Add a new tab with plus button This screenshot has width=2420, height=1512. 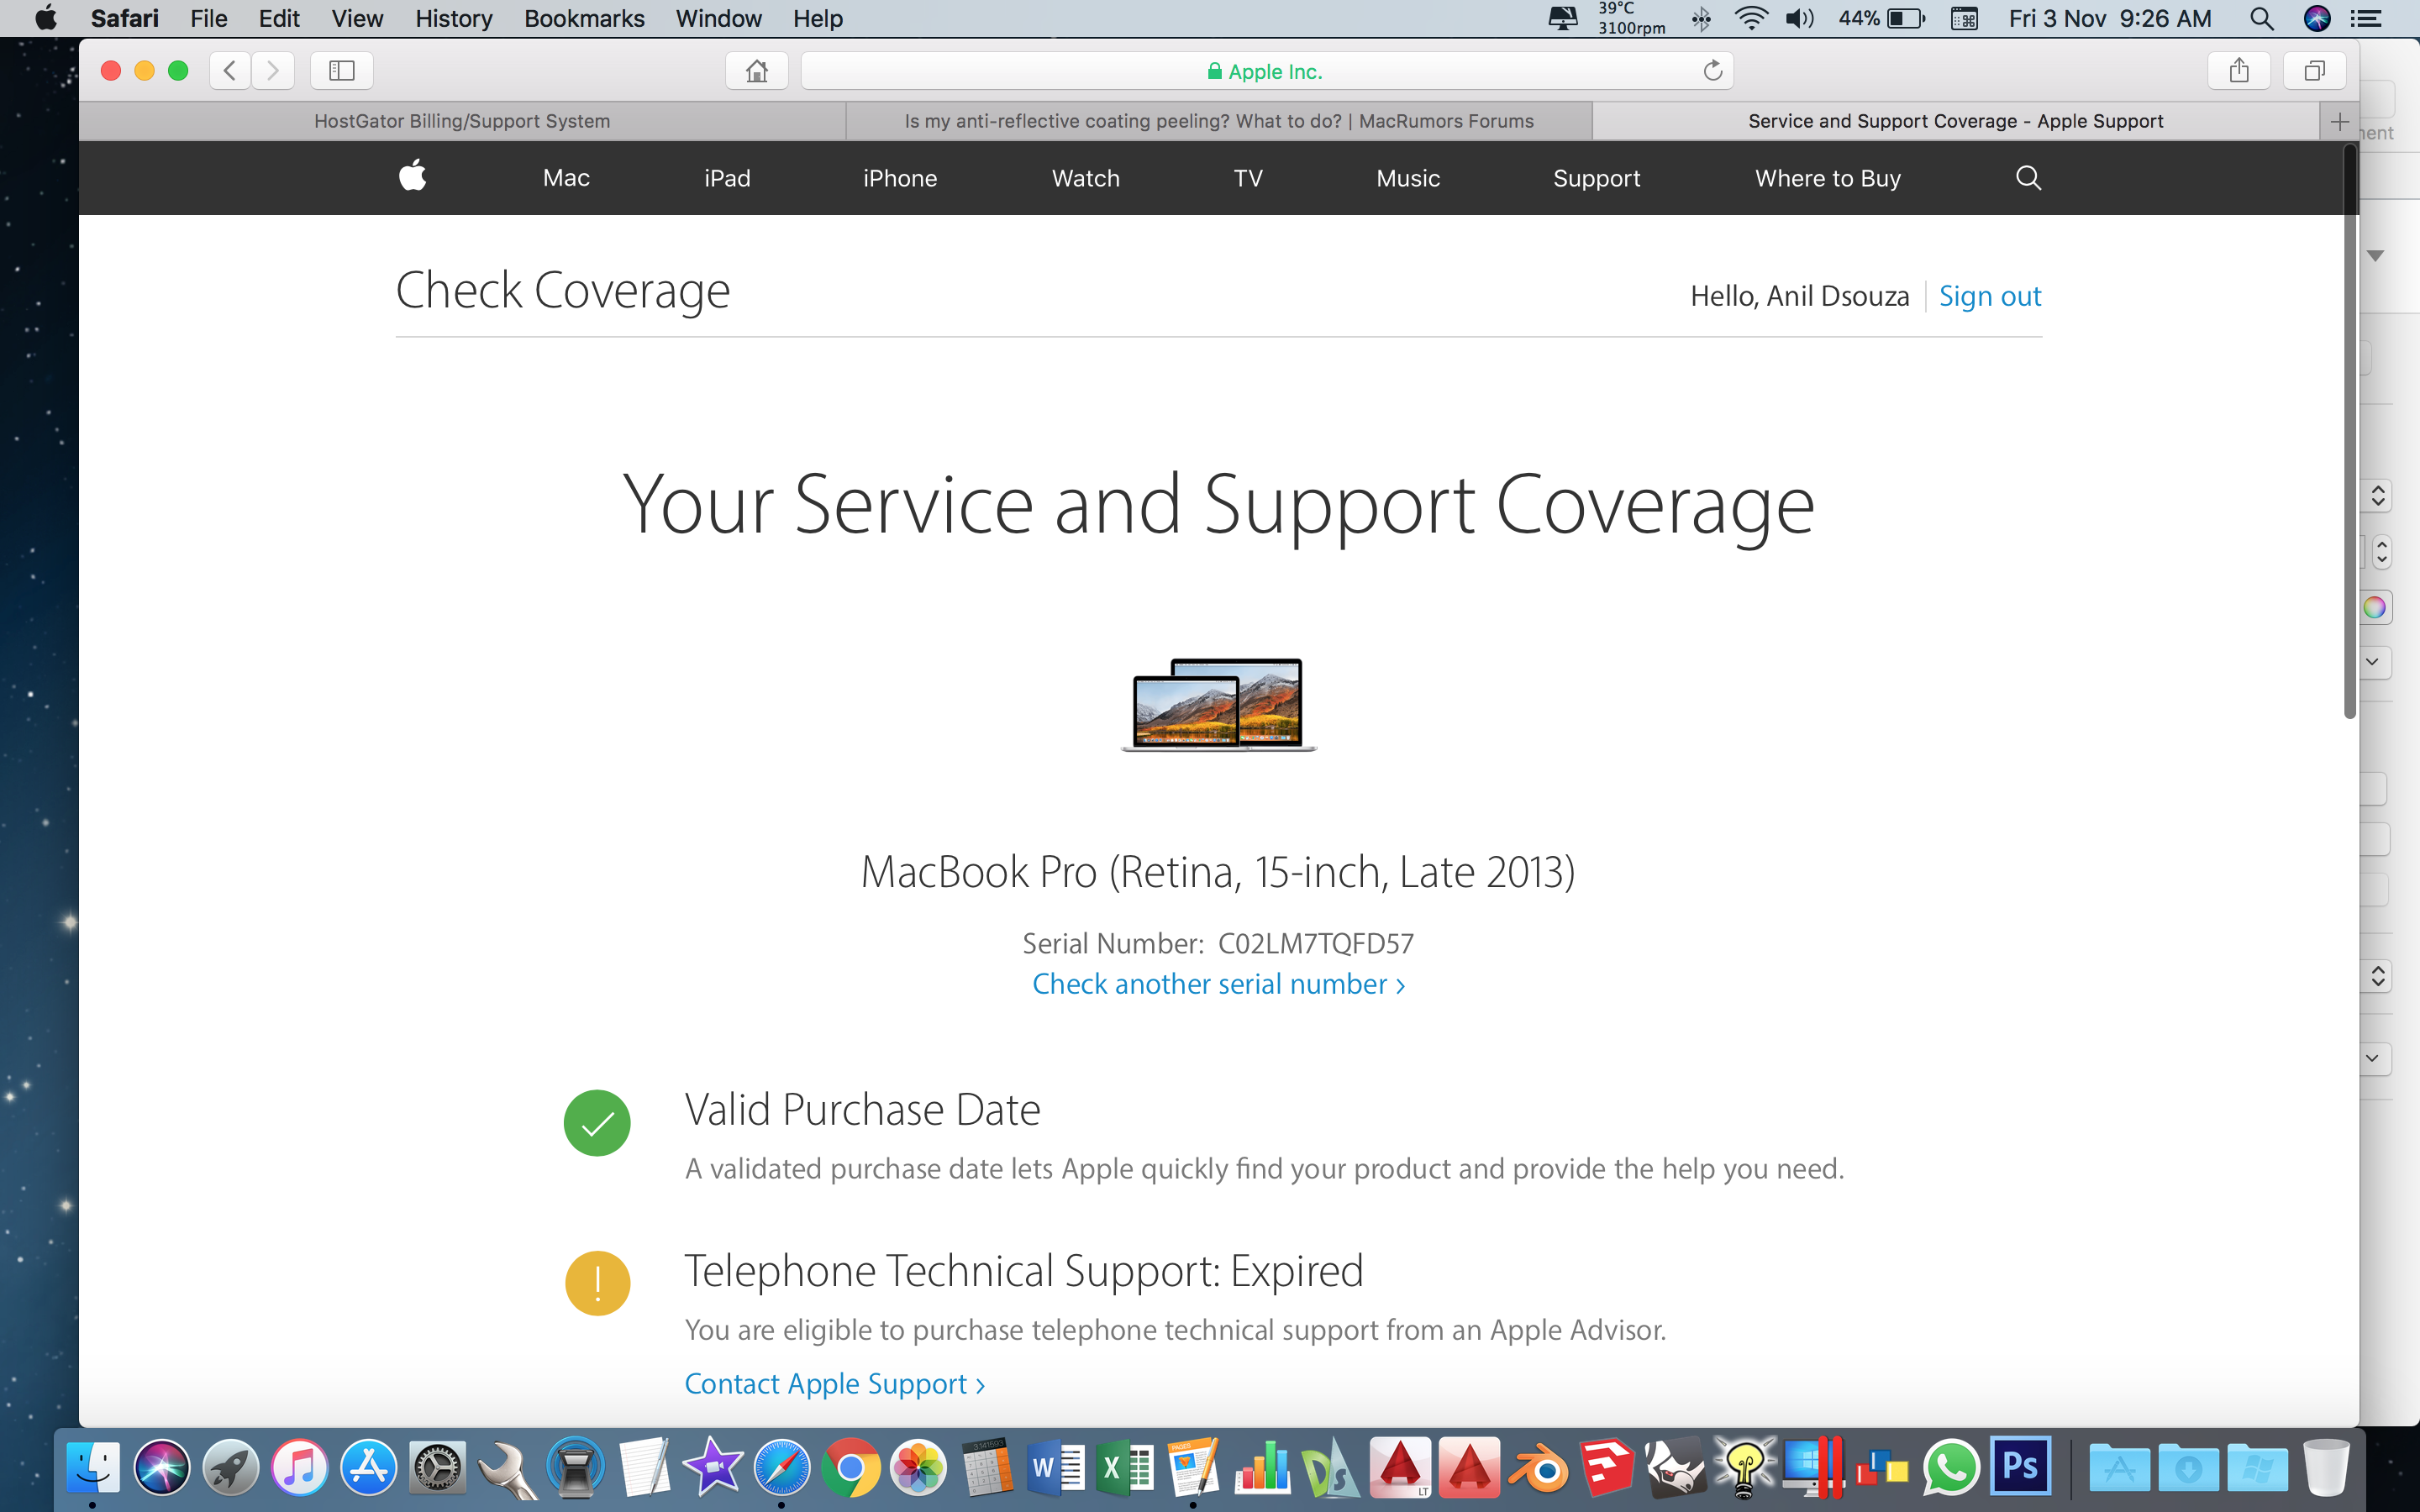coord(2339,122)
